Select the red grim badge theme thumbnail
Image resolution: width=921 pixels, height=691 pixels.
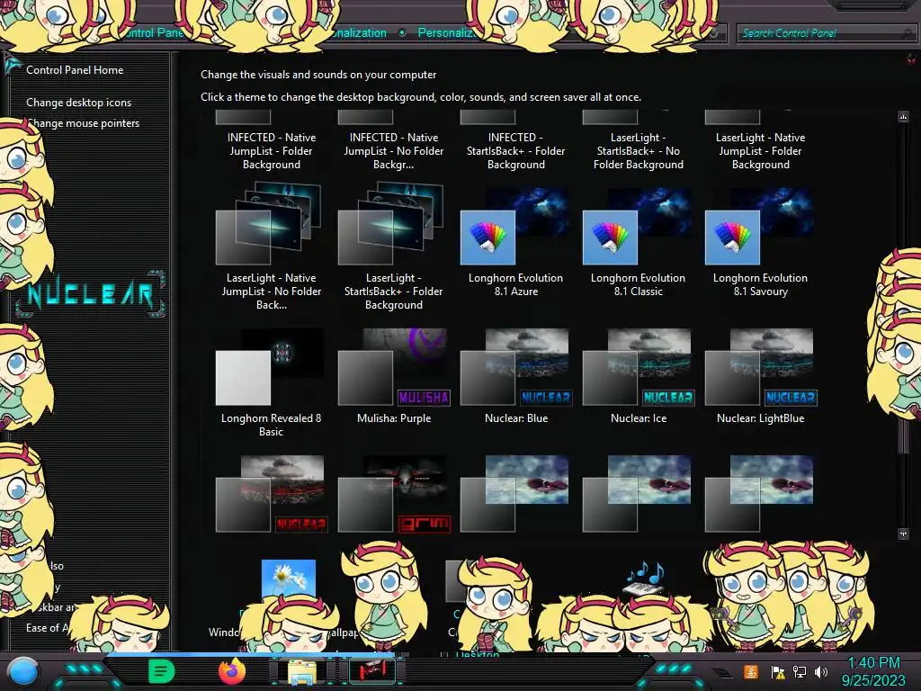point(394,494)
